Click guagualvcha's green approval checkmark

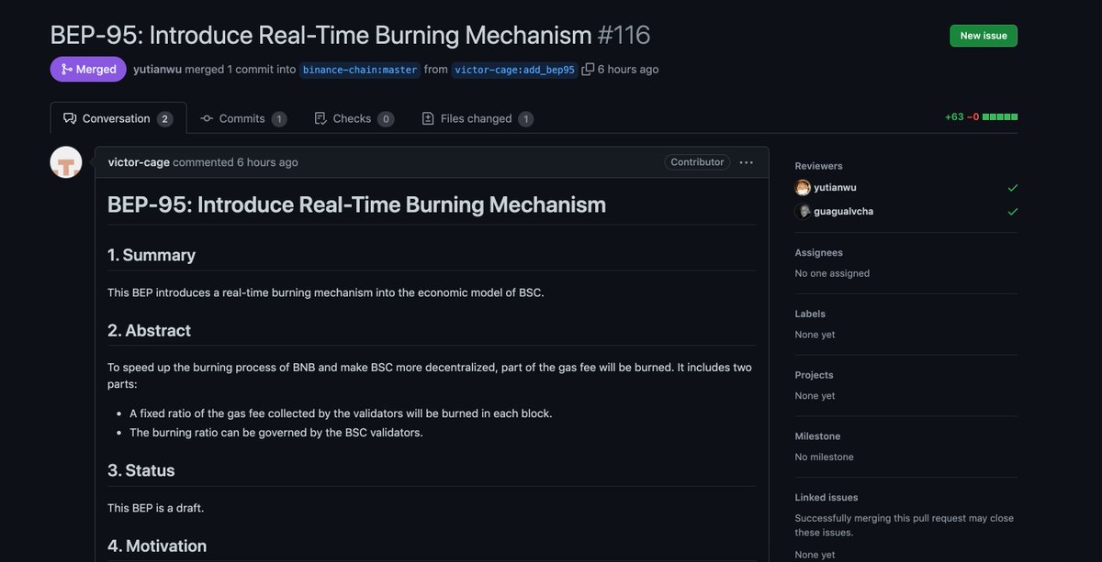1012,210
